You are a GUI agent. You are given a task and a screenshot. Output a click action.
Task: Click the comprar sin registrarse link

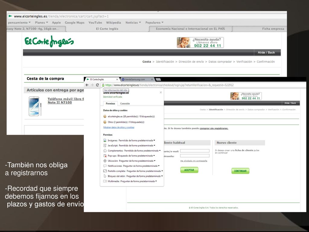[x=214, y=128]
